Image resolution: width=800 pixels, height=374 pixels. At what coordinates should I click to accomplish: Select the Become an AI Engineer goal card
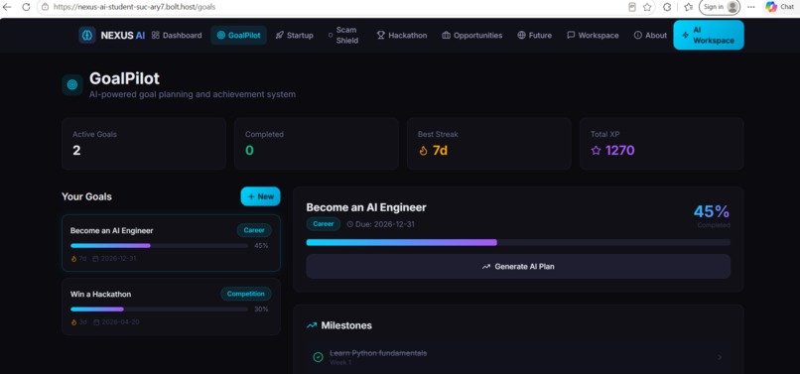[171, 243]
